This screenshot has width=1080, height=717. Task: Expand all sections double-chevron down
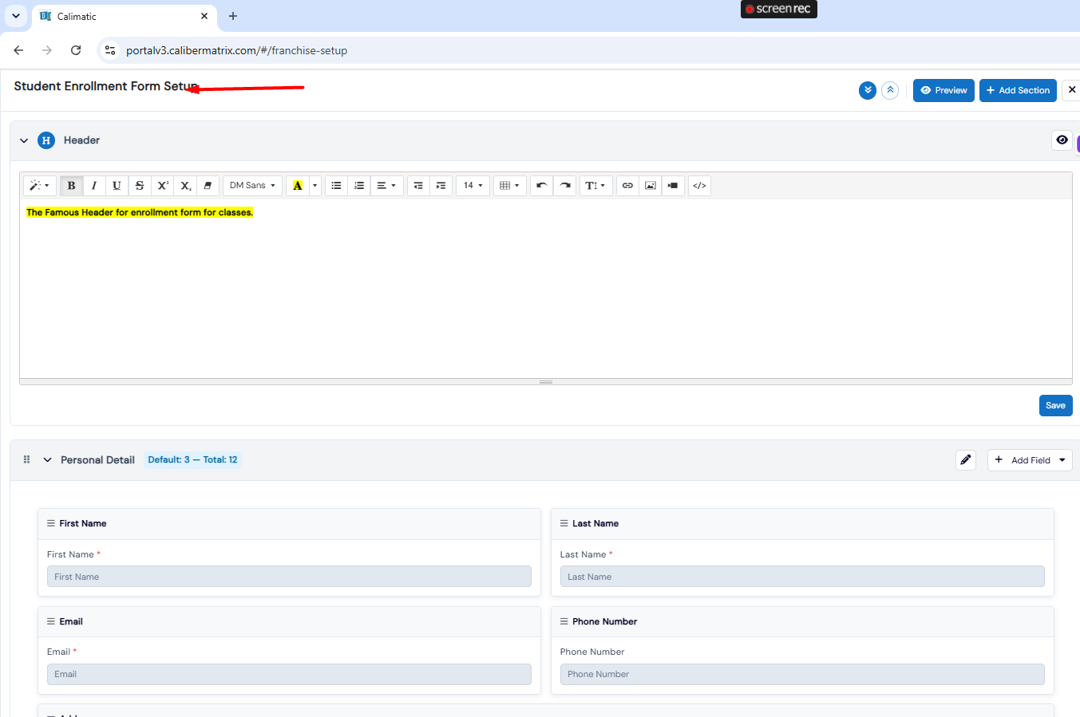click(x=868, y=91)
